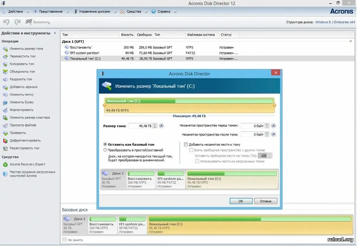Click the Размер тома input field
This screenshot has width=357, height=246.
click(x=140, y=126)
